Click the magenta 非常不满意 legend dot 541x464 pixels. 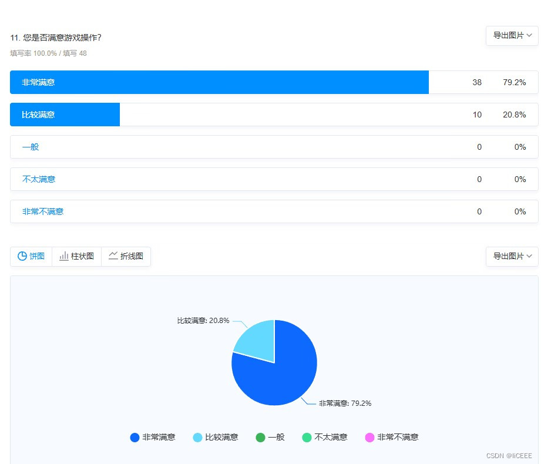pos(368,437)
